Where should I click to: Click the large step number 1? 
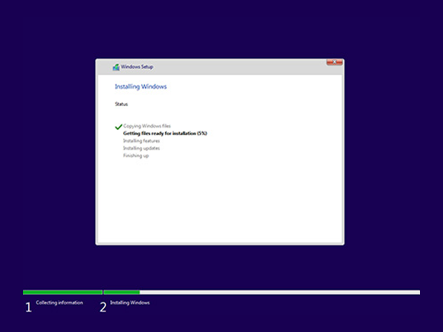point(28,307)
